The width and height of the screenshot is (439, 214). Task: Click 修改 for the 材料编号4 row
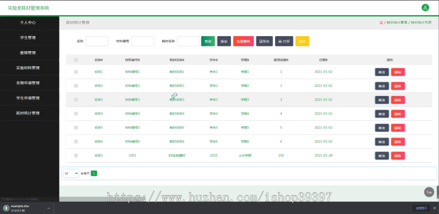pyautogui.click(x=382, y=114)
